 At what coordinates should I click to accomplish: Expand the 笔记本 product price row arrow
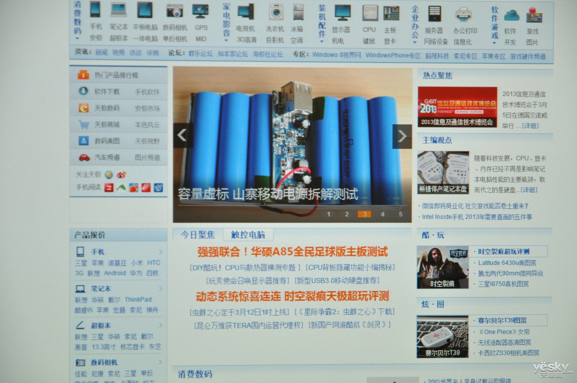click(x=161, y=289)
